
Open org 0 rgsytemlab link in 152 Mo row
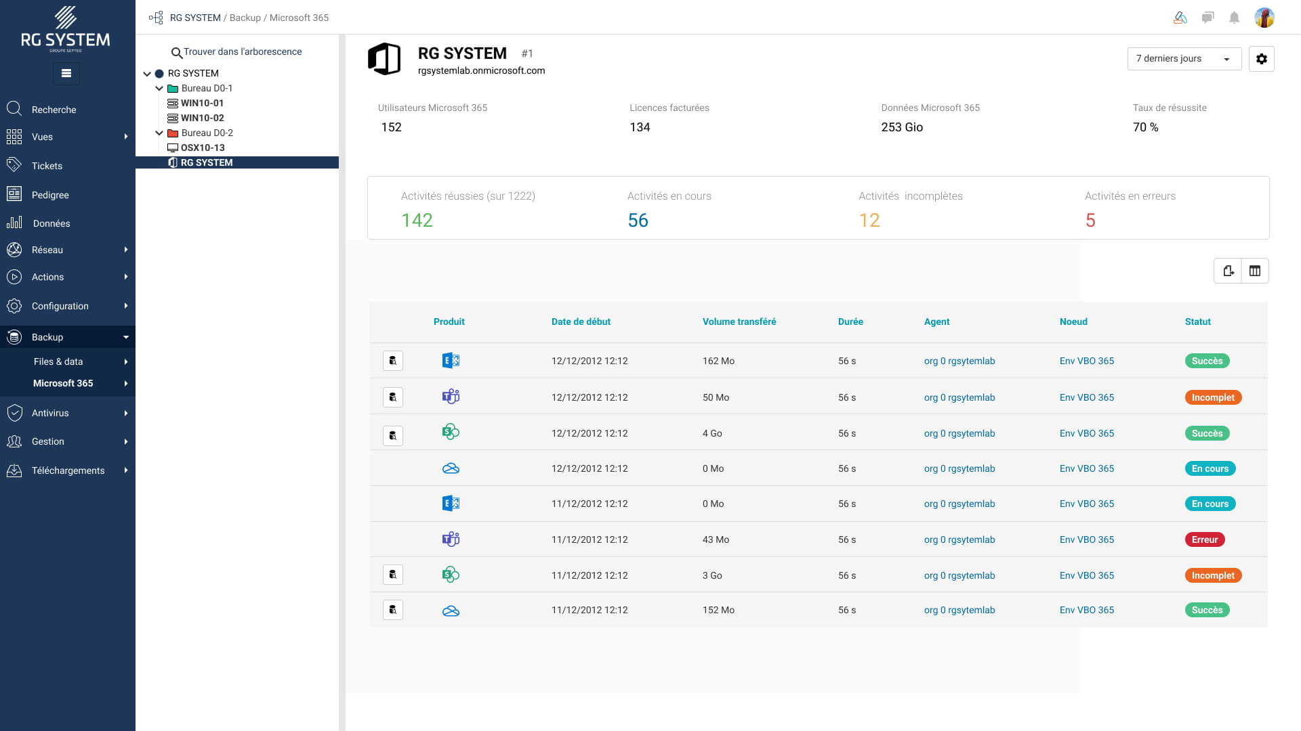click(x=959, y=610)
